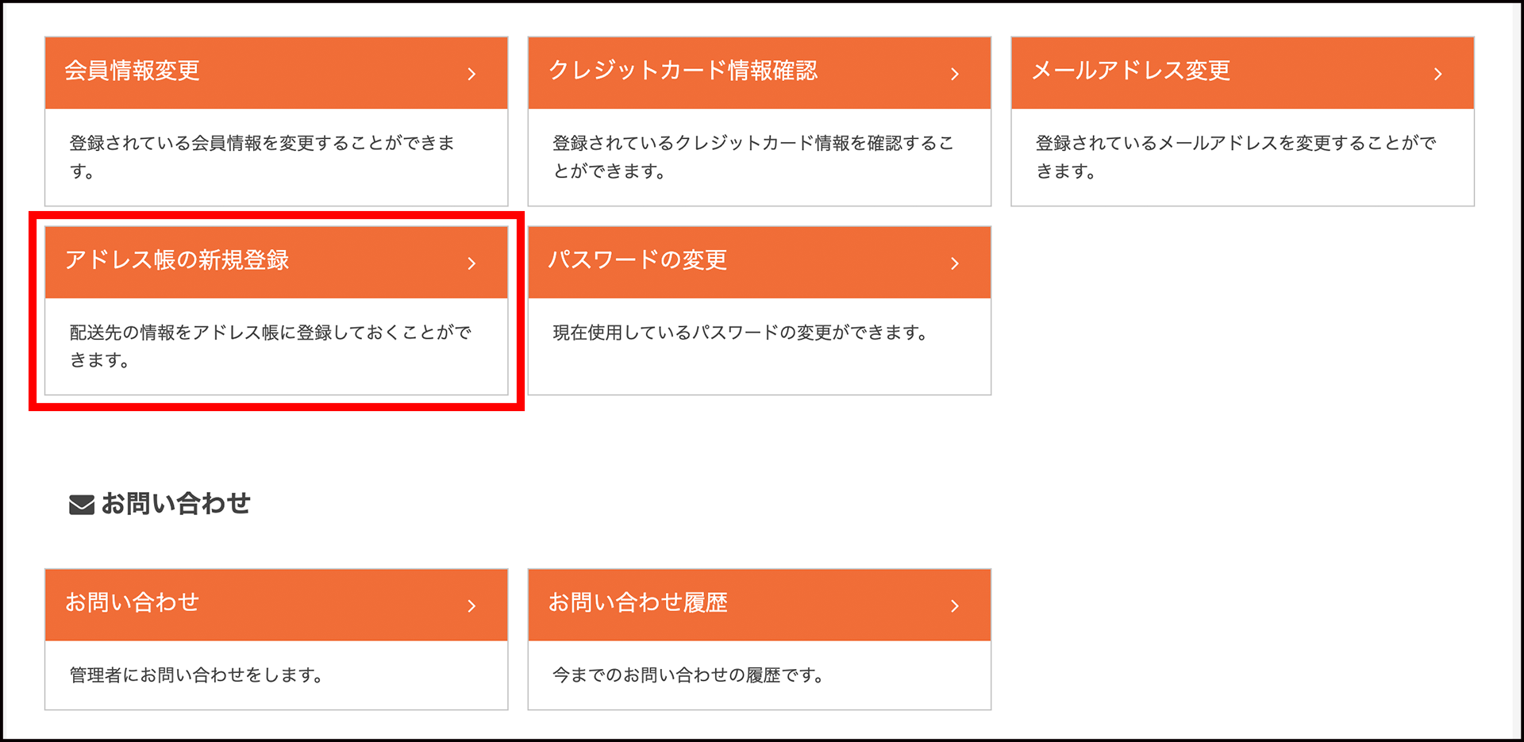Click the chevron arrow on メールアドレス変更
This screenshot has height=742, width=1524.
pyautogui.click(x=1437, y=74)
